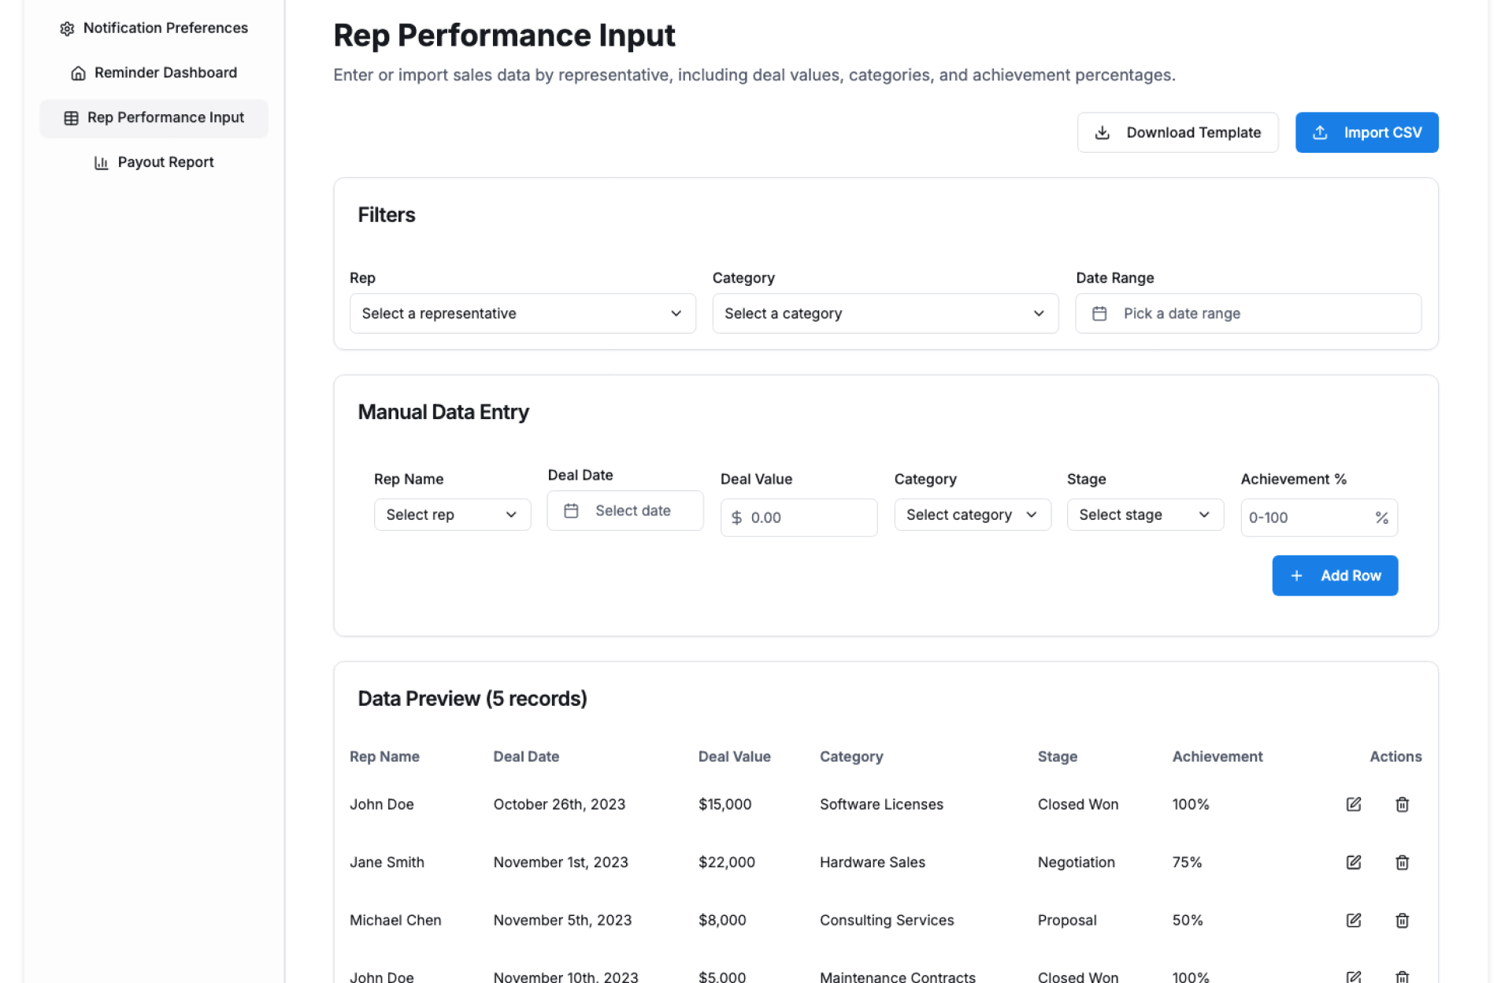Click calendar icon in Deal Date field
Viewport: 1512px width, 983px height.
coord(571,510)
